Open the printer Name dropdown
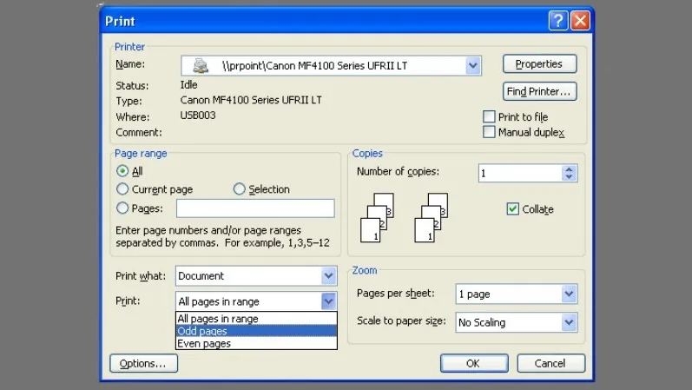The width and height of the screenshot is (692, 390). (472, 66)
